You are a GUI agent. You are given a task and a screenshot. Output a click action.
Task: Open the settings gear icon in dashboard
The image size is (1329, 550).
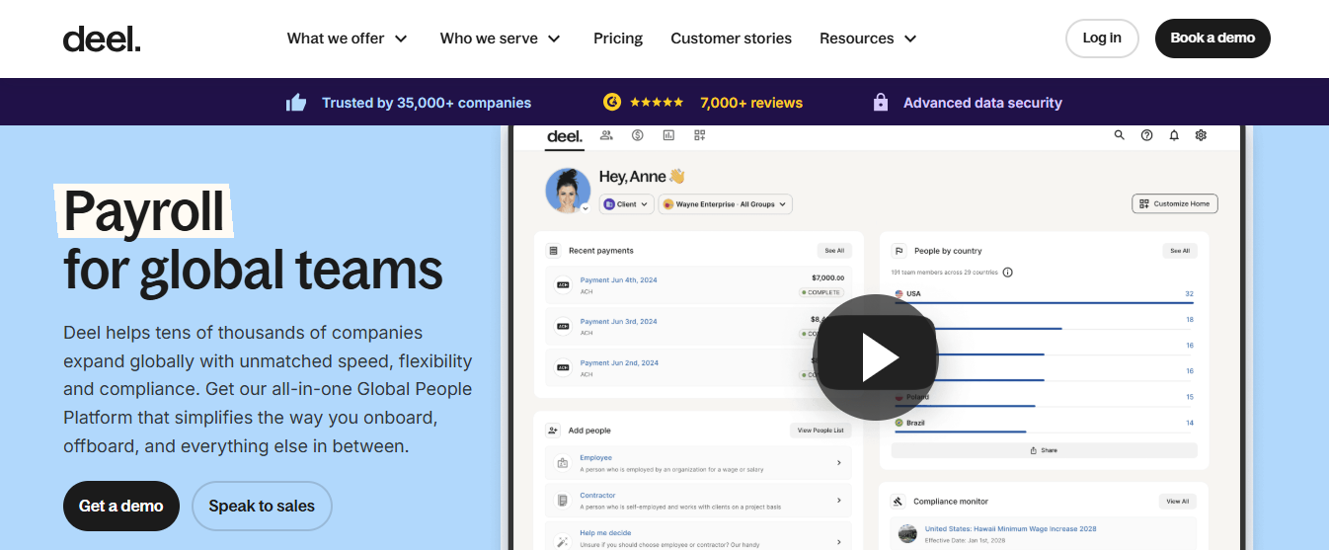point(1202,135)
